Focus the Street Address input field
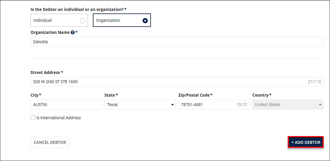 169,82
